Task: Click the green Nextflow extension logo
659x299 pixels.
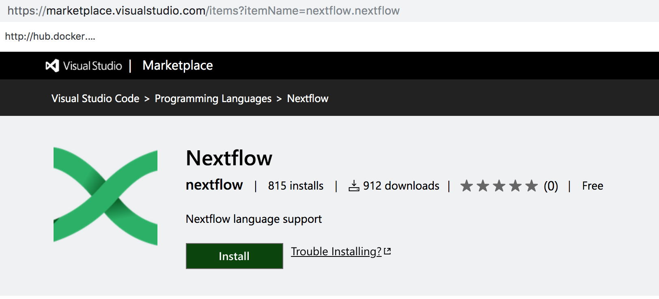Action: click(106, 196)
